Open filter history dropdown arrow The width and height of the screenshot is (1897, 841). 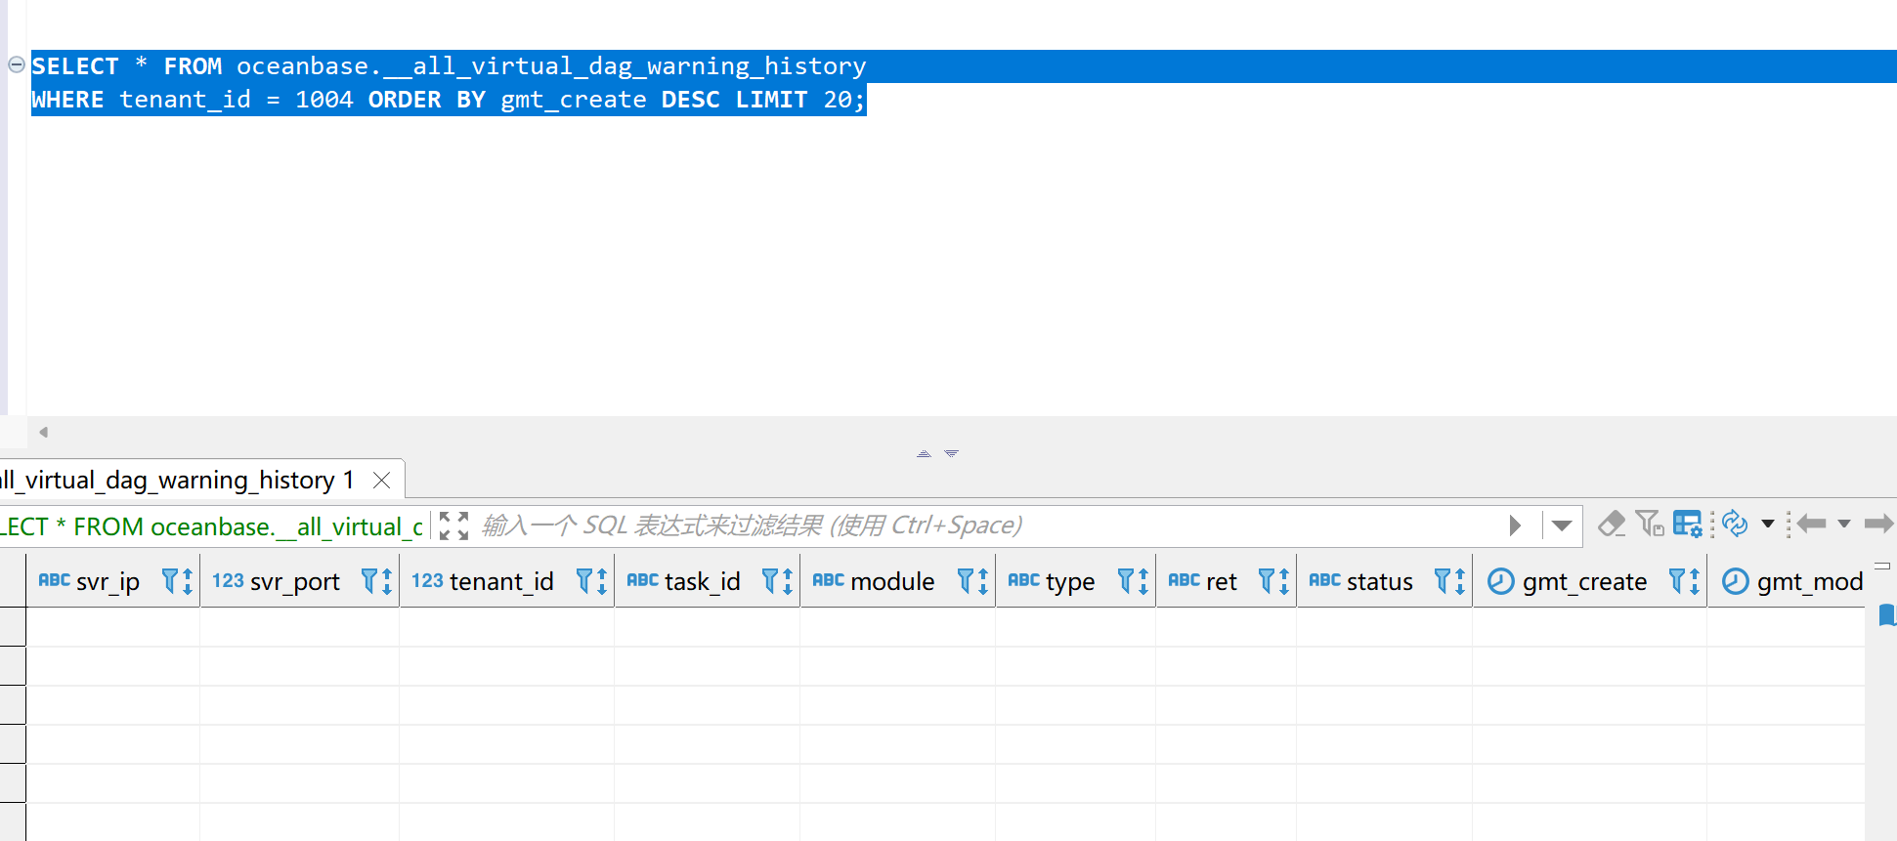pos(1562,526)
